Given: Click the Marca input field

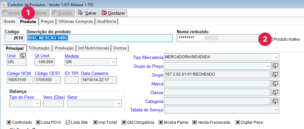Looking at the screenshot, I should point(217,83).
